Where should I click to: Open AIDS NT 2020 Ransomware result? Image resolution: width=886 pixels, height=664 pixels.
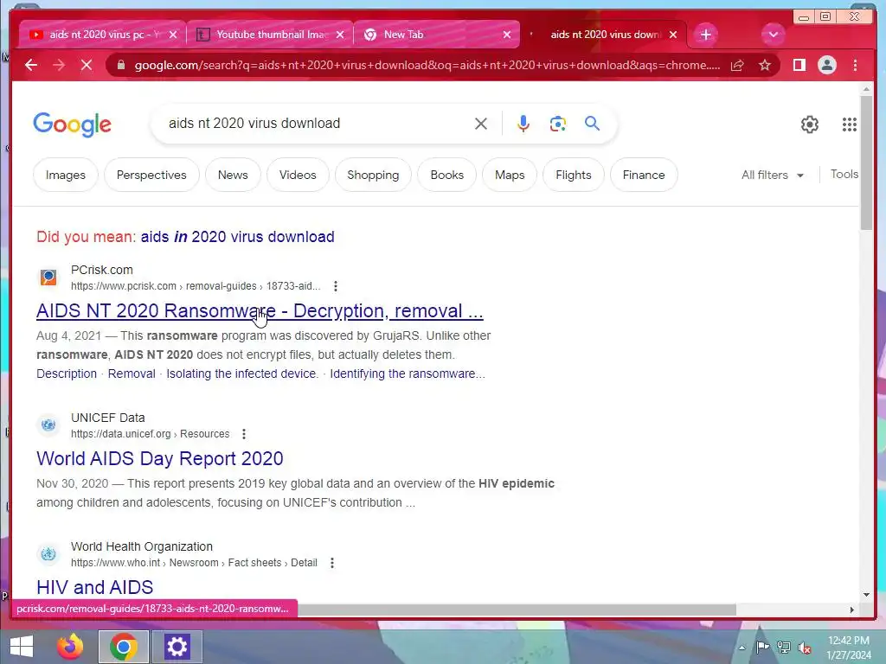click(x=260, y=311)
